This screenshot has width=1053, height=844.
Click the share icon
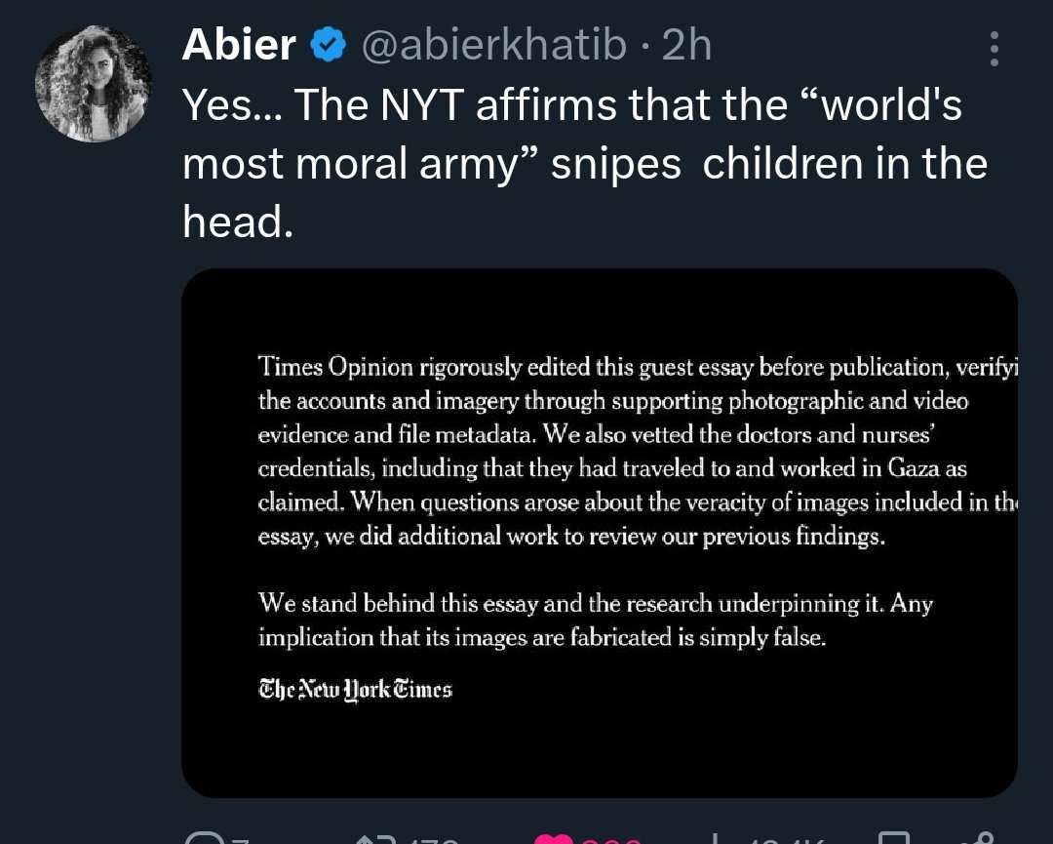[x=978, y=837]
